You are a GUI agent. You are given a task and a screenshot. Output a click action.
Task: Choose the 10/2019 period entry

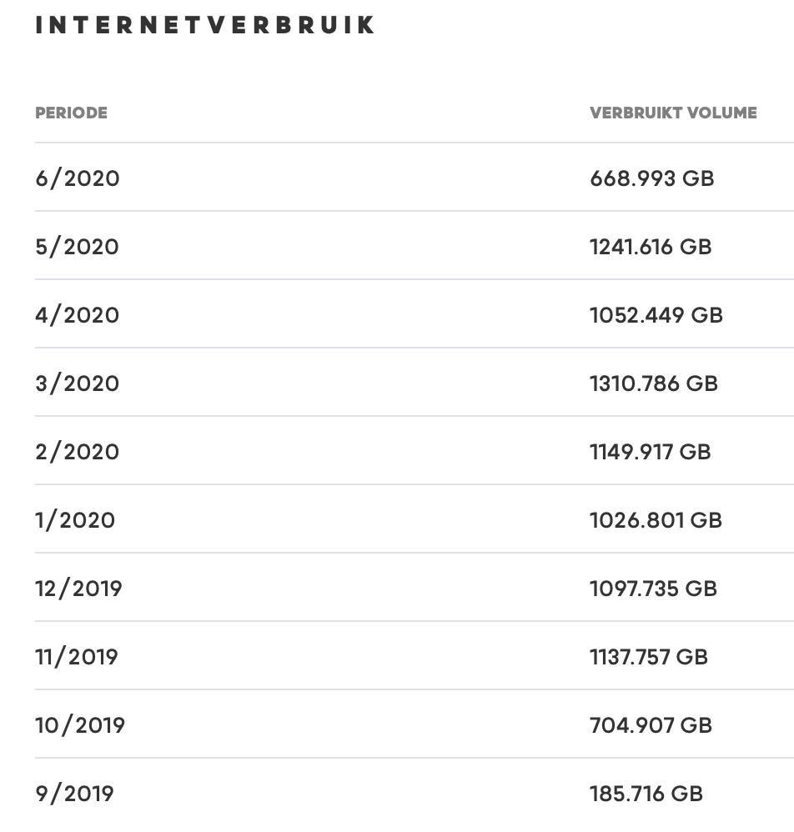[x=80, y=725]
